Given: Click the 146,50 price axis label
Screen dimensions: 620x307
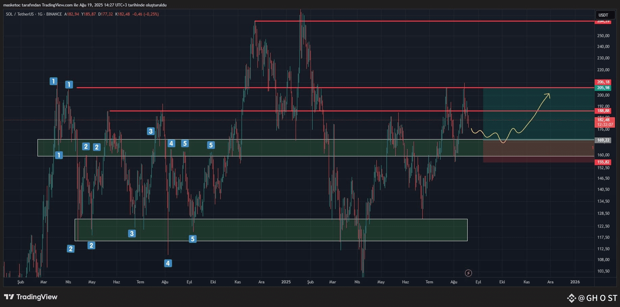Looking at the screenshot, I should click(603, 178).
